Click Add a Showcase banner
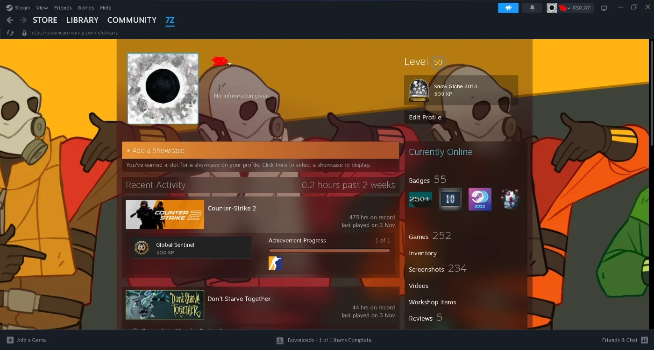 (261, 151)
